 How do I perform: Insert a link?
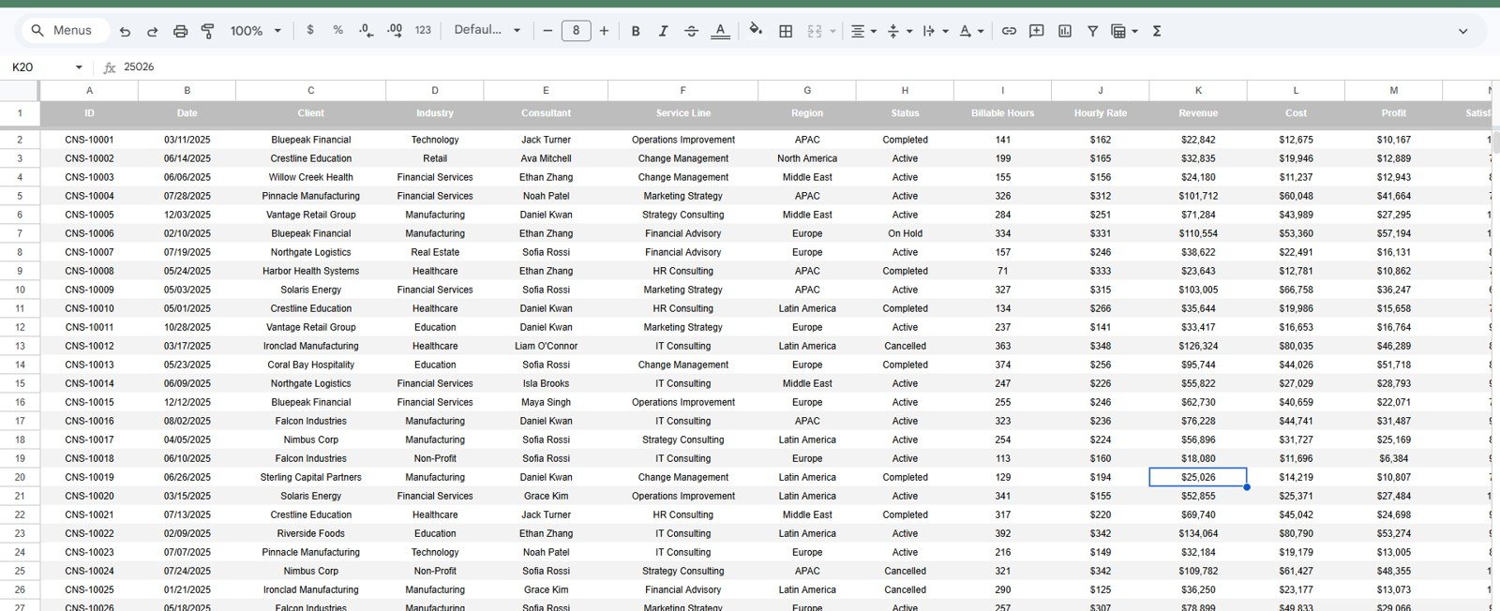[x=1009, y=31]
